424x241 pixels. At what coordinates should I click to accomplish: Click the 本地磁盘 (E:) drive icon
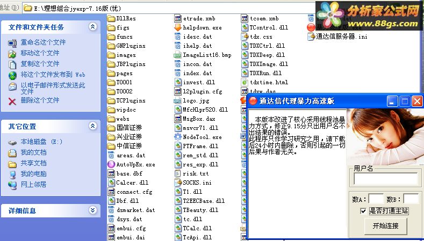click(12, 142)
